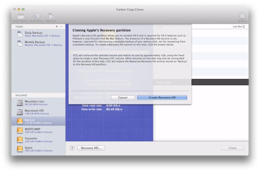Sort by the Last Run column arrows
This screenshot has height=172, width=260.
[244, 27]
